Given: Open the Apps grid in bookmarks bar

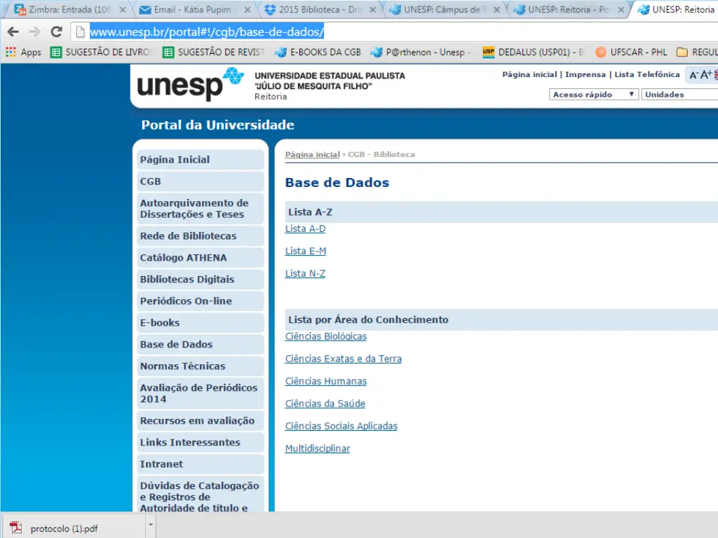Looking at the screenshot, I should (x=23, y=53).
